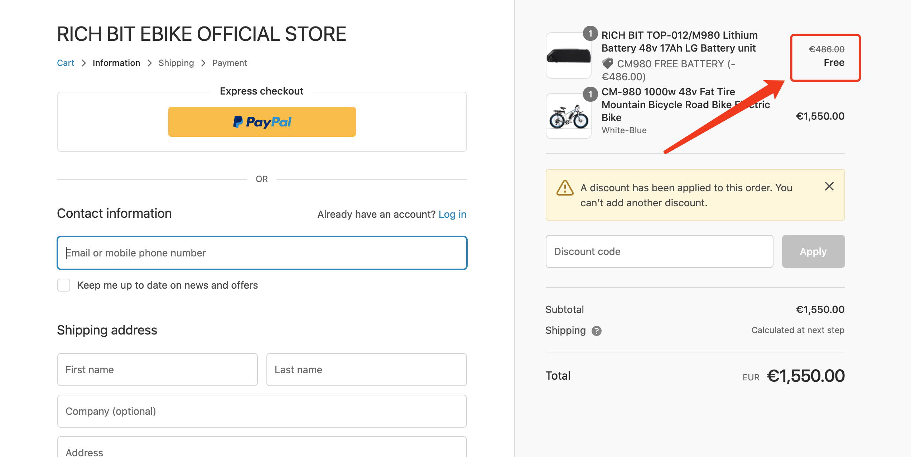Open the lithium battery product thumbnail
This screenshot has height=457, width=911.
[569, 56]
